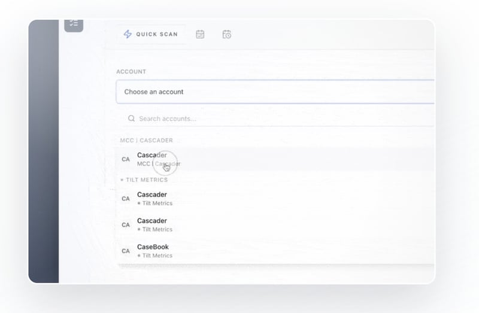
Task: Click the checklist icon in the sidebar
Action: 74,24
